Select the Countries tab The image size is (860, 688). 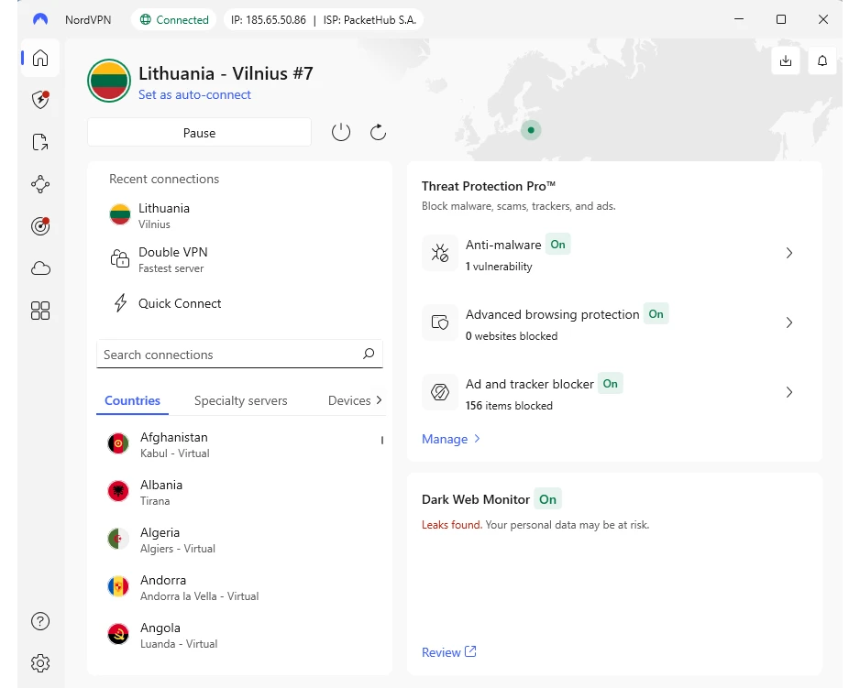click(132, 400)
